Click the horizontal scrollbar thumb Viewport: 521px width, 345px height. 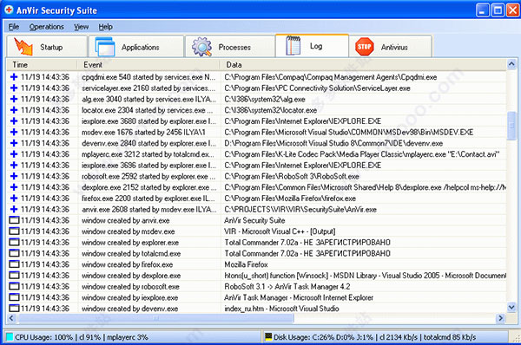(155, 318)
